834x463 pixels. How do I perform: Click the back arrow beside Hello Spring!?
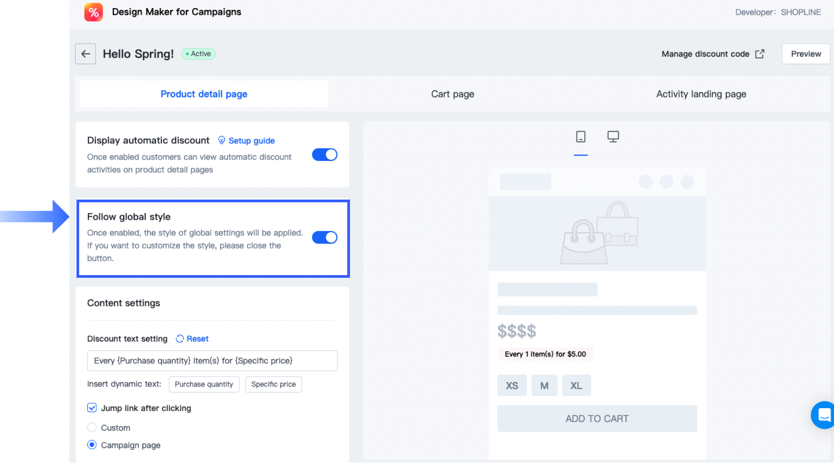(85, 53)
